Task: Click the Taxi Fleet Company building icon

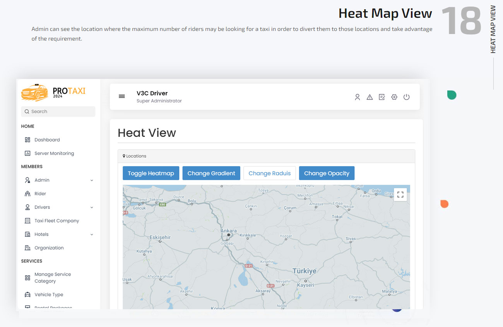Action: coord(27,221)
